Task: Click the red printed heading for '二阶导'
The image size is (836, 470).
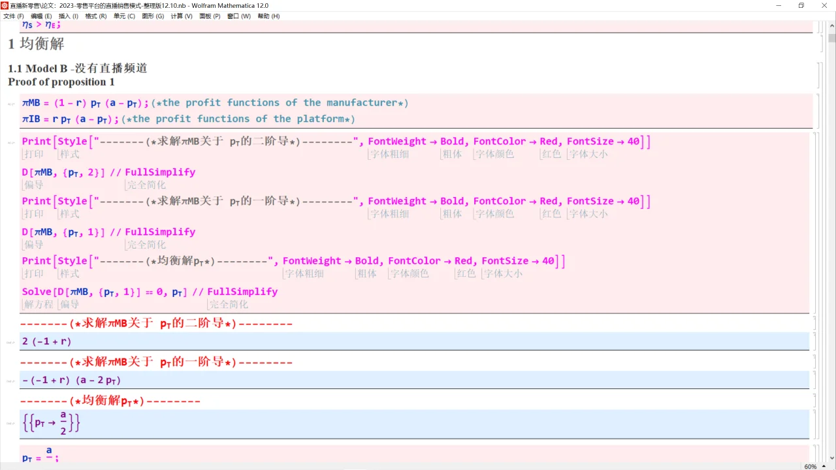Action: (156, 323)
